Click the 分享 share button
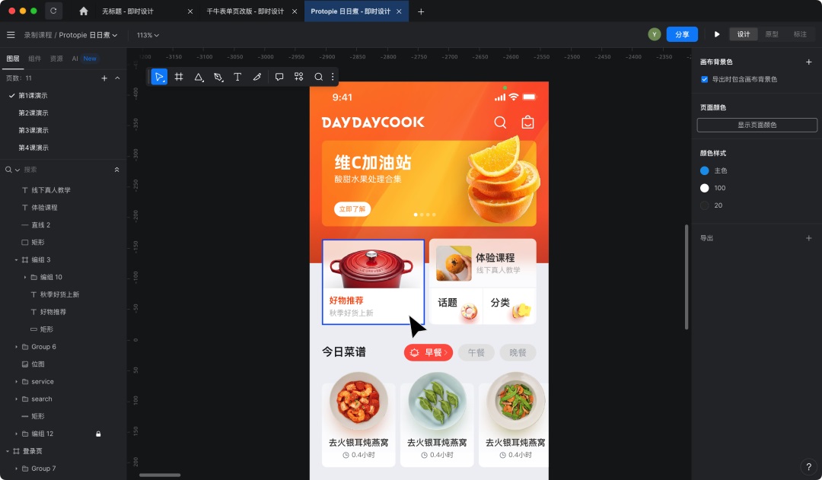Viewport: 822px width, 480px height. pyautogui.click(x=681, y=34)
